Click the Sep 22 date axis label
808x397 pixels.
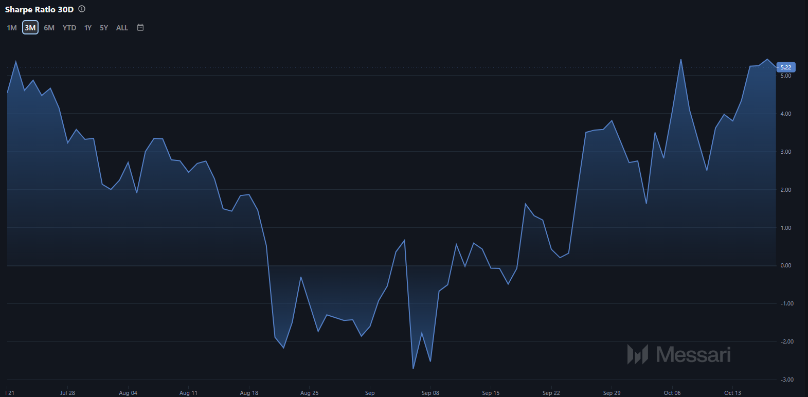click(551, 393)
